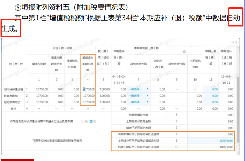Maximize the dialog using the square icon

click(x=232, y=42)
